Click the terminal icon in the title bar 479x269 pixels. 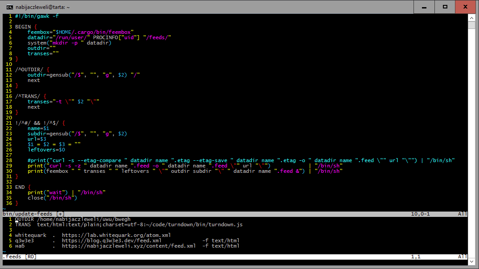coord(9,7)
